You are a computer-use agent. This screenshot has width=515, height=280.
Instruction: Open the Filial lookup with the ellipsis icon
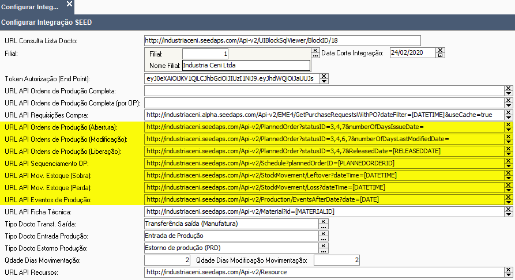tap(315, 55)
